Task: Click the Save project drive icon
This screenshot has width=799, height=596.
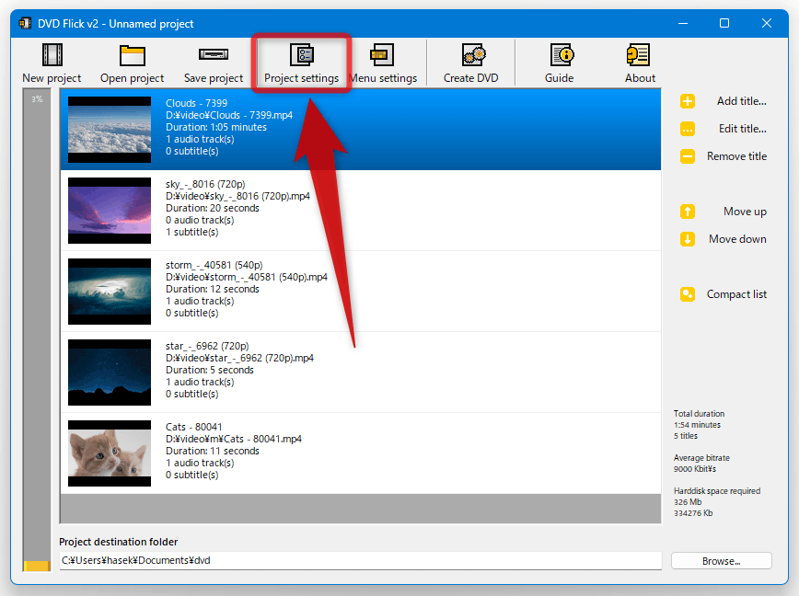Action: 214,54
